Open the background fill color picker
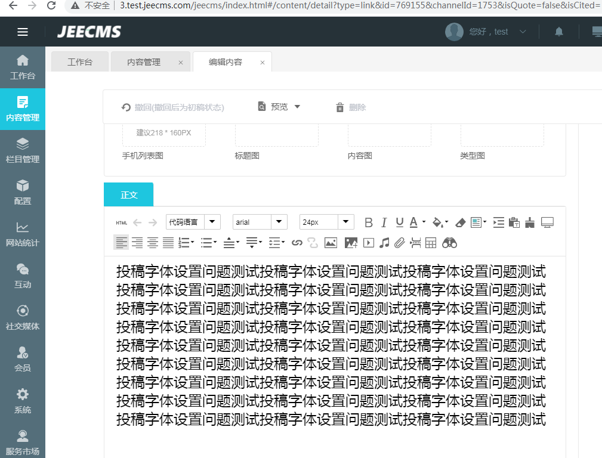 [x=439, y=222]
